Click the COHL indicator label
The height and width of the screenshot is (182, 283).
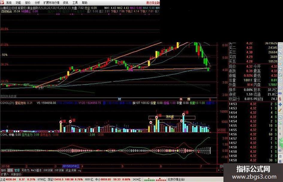[4, 134]
